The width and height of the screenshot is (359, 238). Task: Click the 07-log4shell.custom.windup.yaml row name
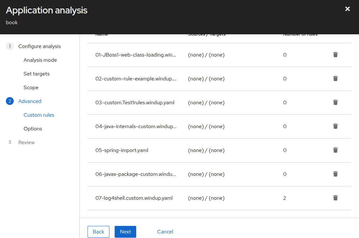[x=134, y=198]
